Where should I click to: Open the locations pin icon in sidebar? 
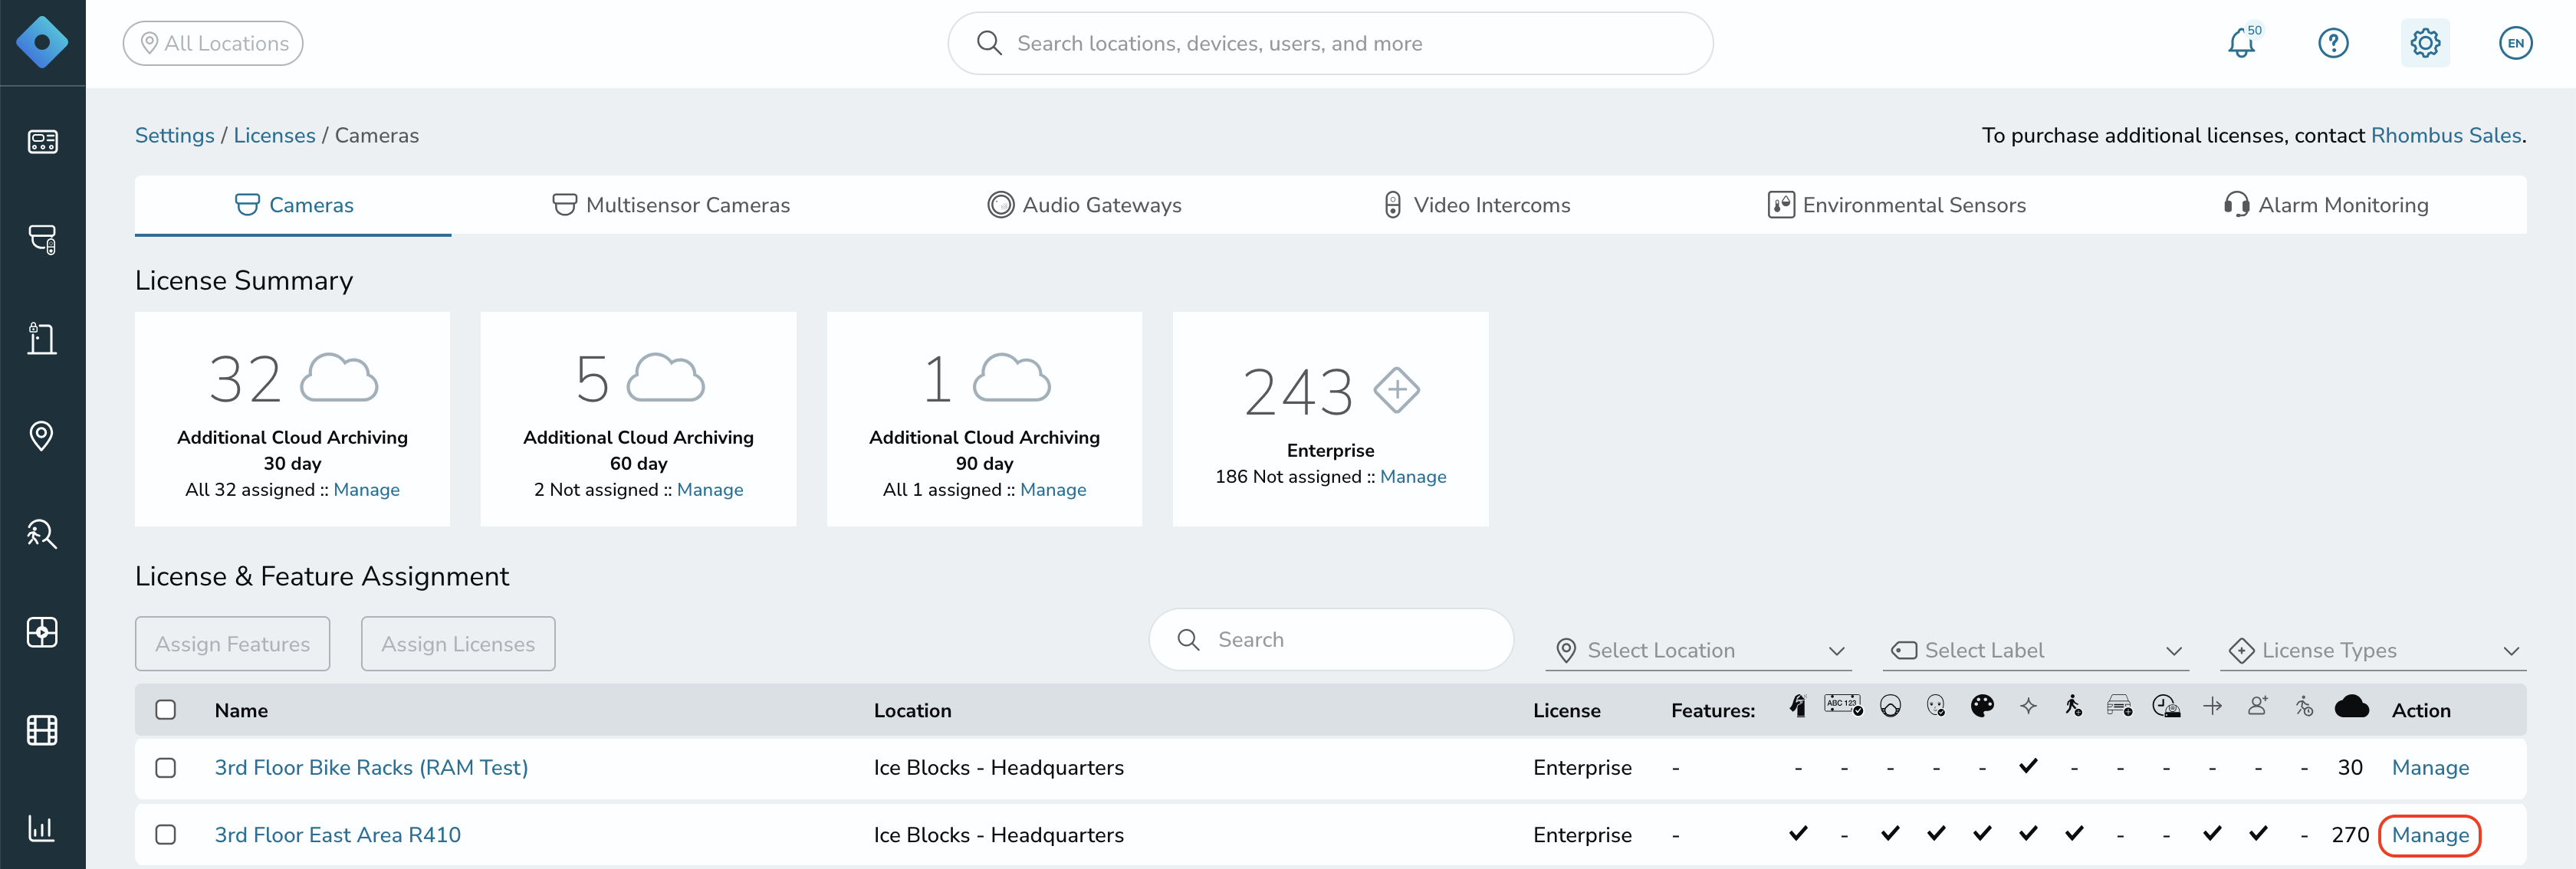pos(42,436)
